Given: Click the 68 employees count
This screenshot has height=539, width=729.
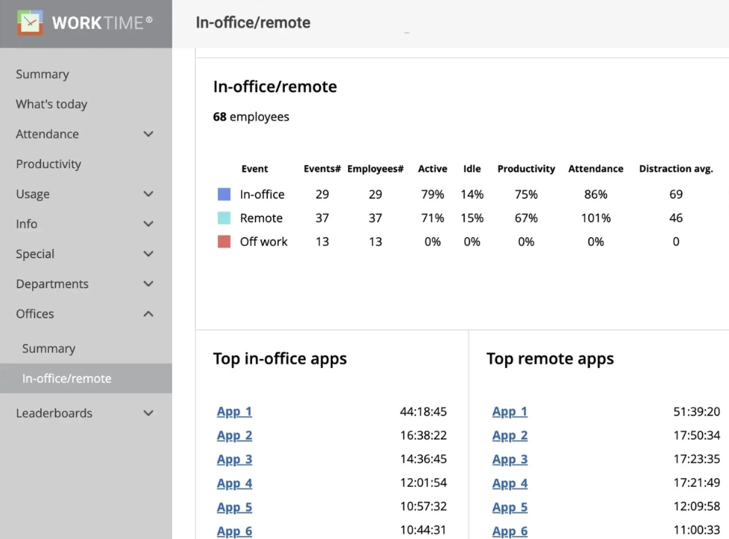Looking at the screenshot, I should (x=251, y=117).
